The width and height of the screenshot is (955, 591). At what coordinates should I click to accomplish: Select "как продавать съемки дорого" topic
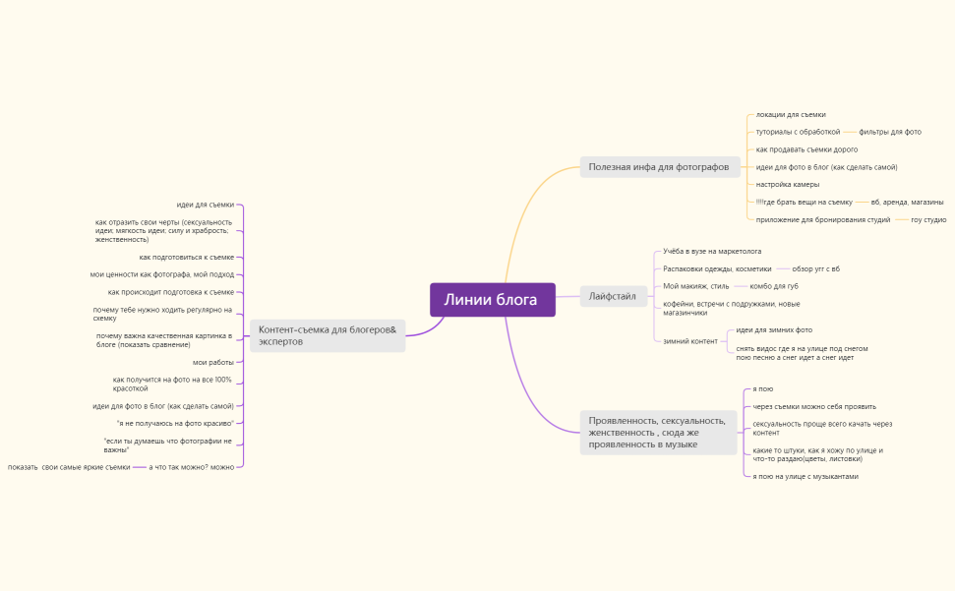[806, 149]
